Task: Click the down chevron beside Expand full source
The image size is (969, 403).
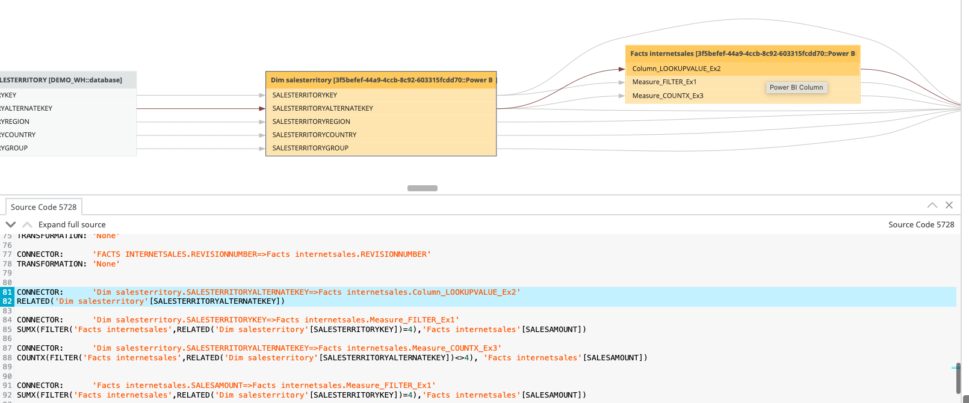Action: pos(11,224)
